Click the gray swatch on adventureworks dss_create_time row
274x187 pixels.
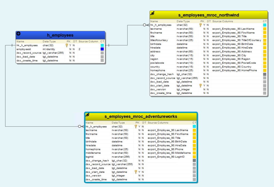194,179
